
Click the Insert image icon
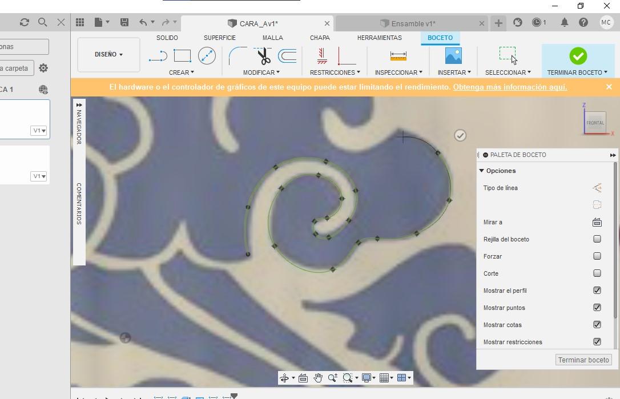(x=453, y=56)
